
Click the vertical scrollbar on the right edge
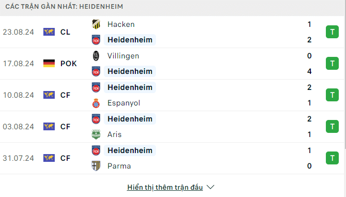coord(345,74)
